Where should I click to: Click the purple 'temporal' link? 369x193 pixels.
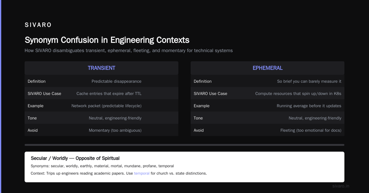(142, 173)
